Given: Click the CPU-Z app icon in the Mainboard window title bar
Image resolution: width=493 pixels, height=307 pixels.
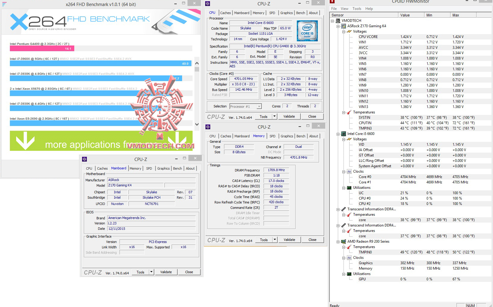Looking at the screenshot, I should 84,159.
